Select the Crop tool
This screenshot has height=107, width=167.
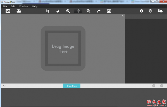(48, 11)
